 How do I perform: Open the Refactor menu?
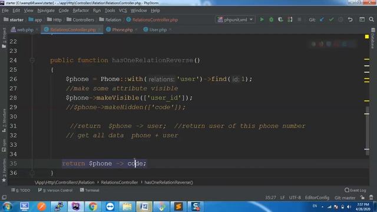81,11
